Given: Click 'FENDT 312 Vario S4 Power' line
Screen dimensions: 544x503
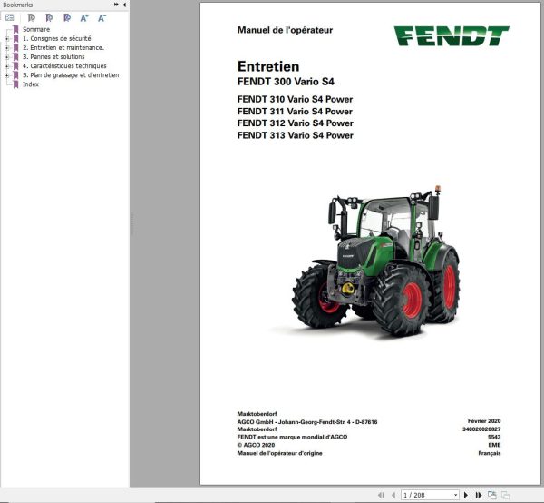Looking at the screenshot, I should click(296, 123).
